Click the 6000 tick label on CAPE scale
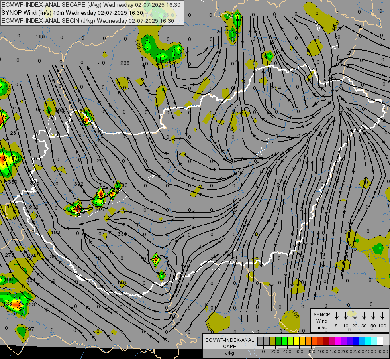This screenshot has height=359, width=390. 383,351
